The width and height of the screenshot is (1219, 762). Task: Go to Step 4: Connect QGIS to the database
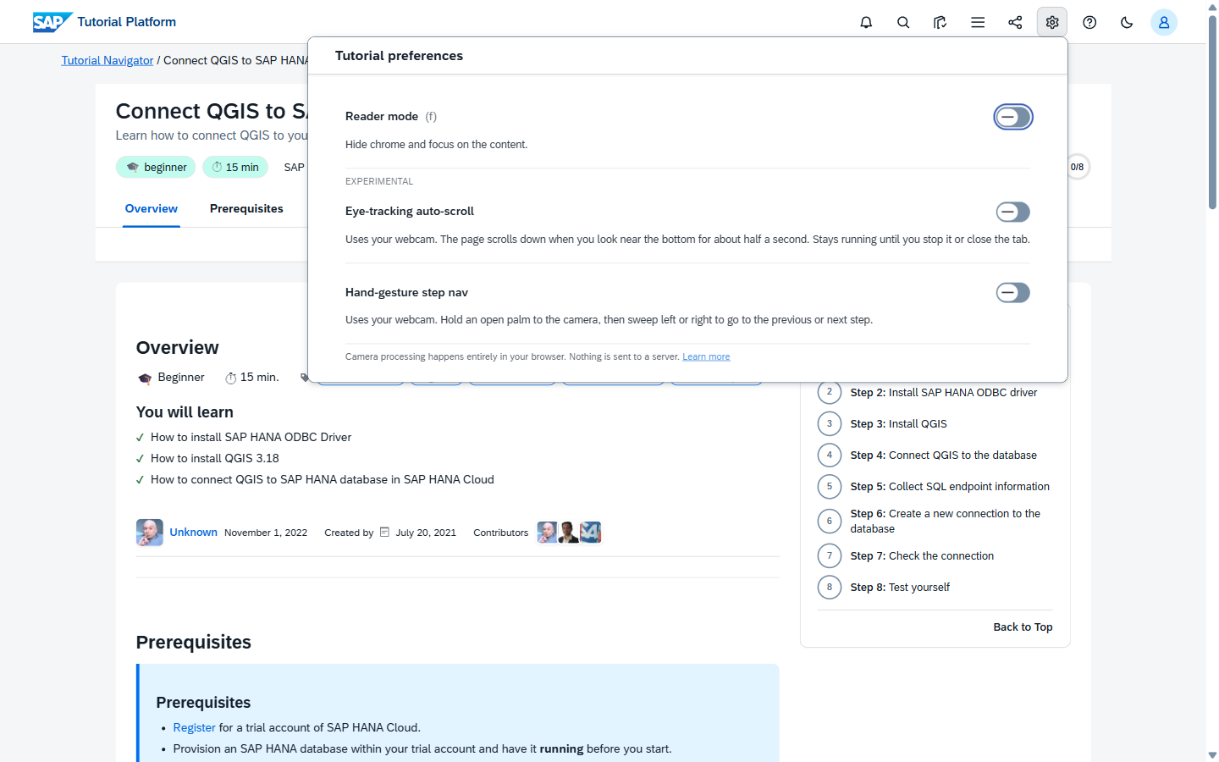(x=943, y=456)
